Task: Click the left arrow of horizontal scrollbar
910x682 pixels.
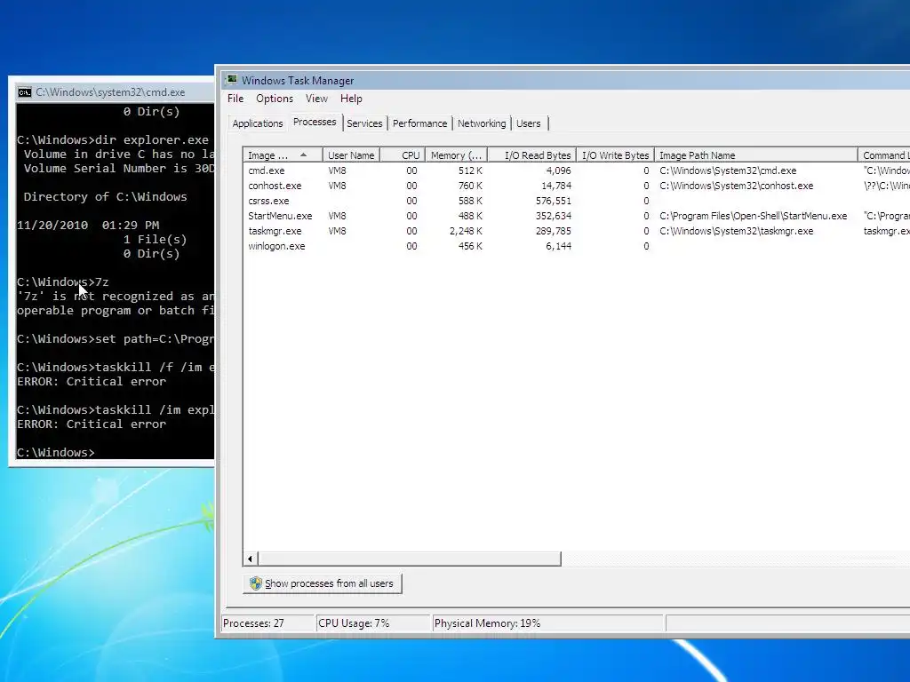Action: coord(250,559)
